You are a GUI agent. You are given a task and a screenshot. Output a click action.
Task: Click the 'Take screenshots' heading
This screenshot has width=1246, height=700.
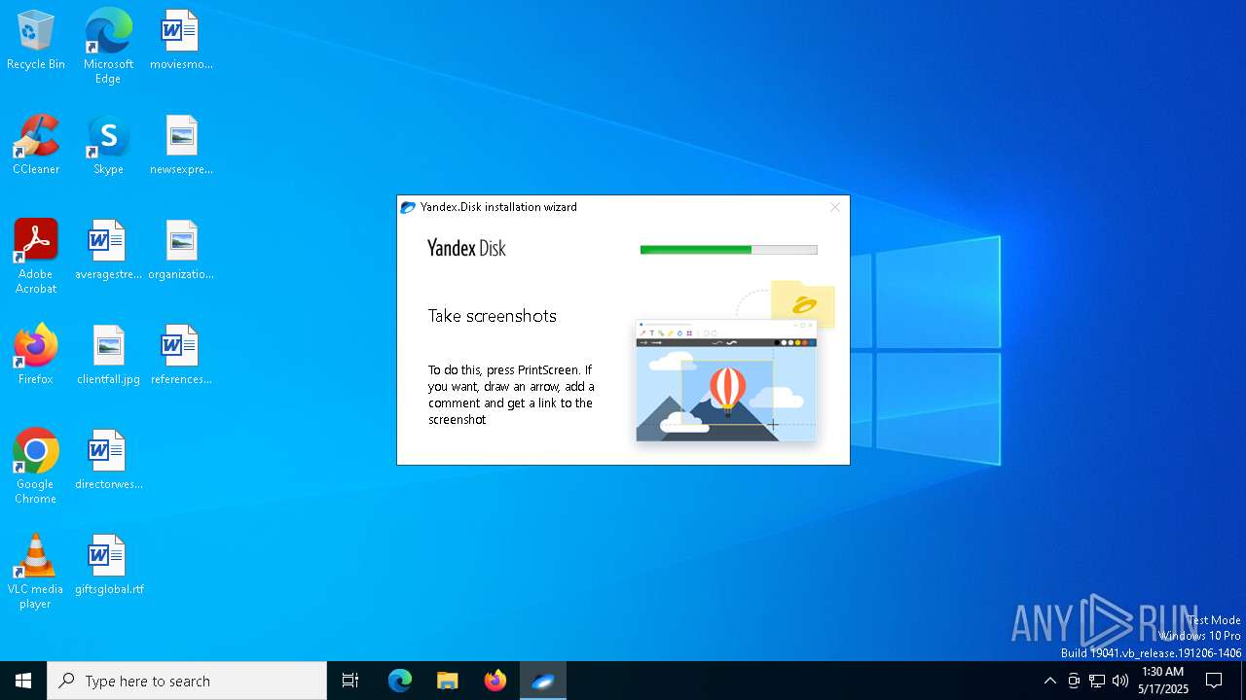pyautogui.click(x=493, y=316)
